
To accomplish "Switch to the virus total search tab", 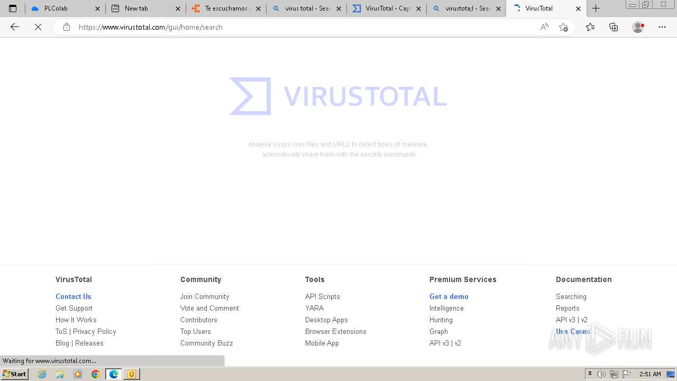I will (306, 8).
